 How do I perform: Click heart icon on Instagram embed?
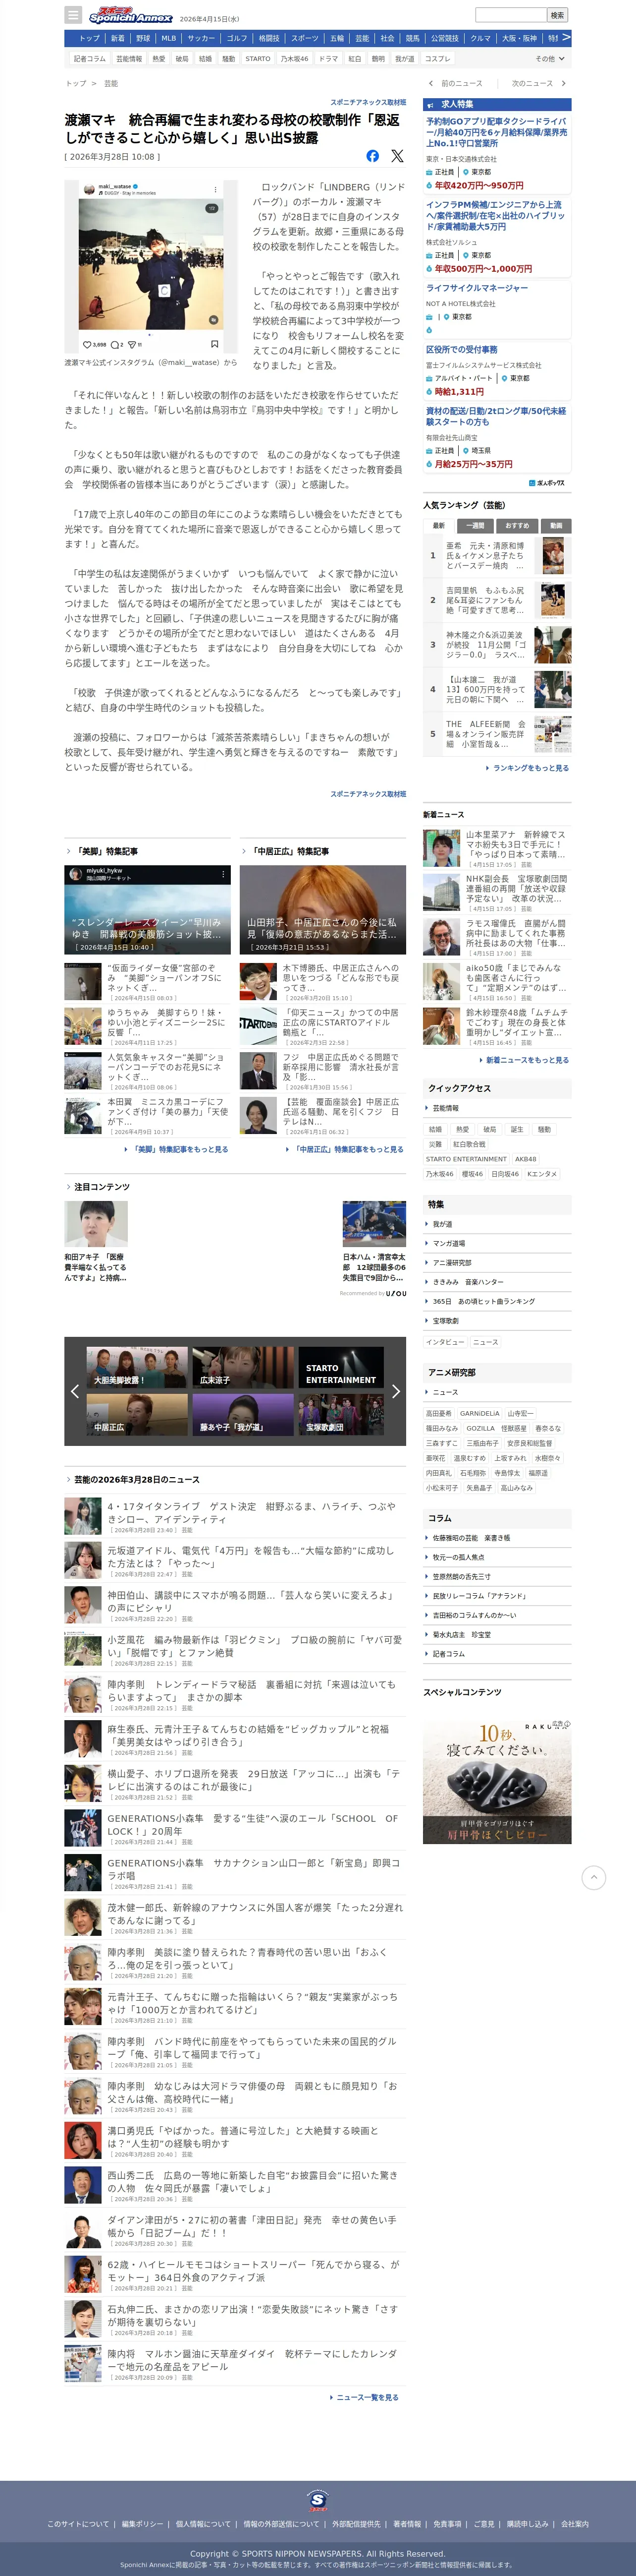[87, 344]
